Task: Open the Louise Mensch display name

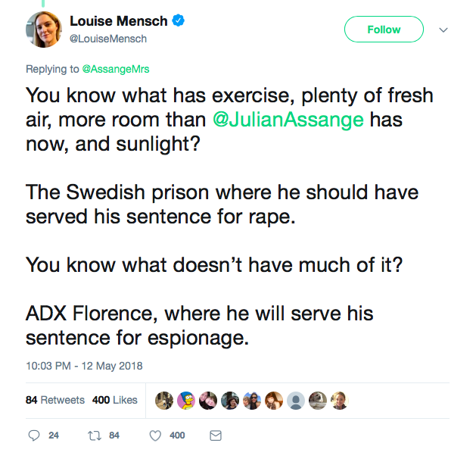Action: point(119,21)
